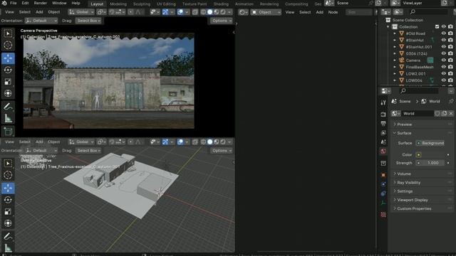Open the Window menu
This screenshot has height=256, width=456.
point(59,3)
